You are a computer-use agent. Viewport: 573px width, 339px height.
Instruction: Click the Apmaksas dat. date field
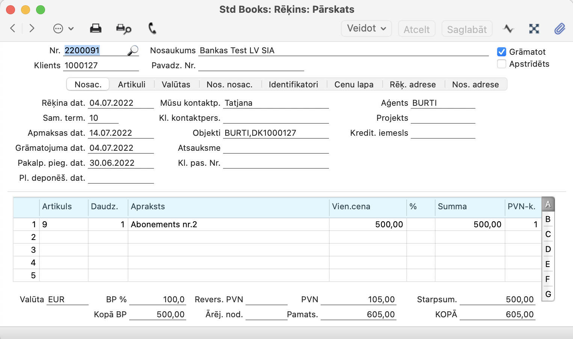(x=120, y=133)
